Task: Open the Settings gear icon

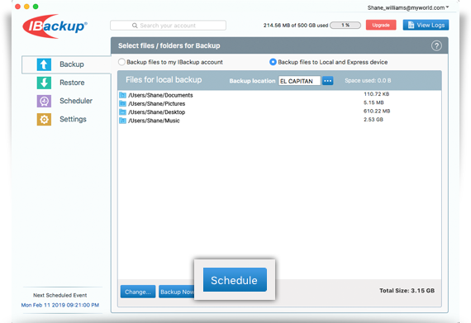Action: 44,119
